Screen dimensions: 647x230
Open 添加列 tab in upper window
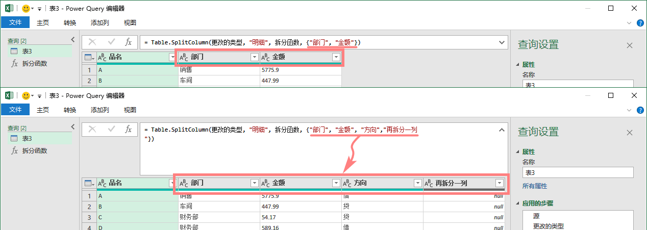coord(100,22)
